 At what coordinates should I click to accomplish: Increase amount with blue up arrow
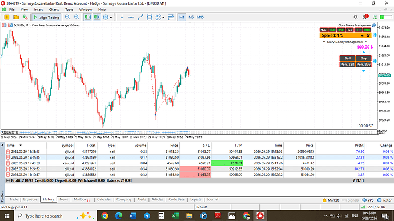click(364, 53)
